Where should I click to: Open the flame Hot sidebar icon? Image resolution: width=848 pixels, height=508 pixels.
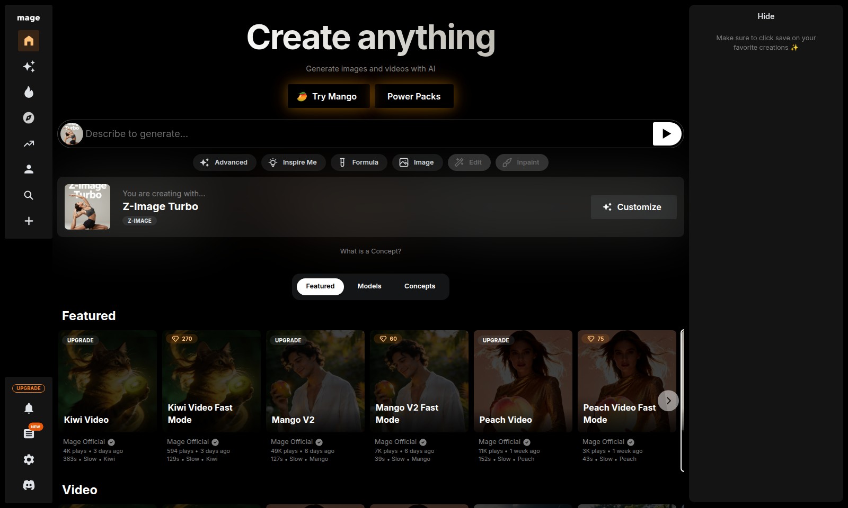click(29, 92)
